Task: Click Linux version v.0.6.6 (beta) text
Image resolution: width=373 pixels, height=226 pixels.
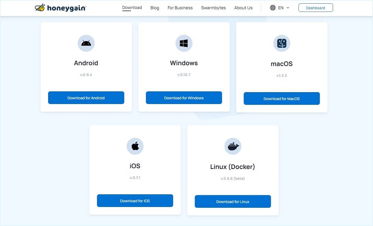Action: (233, 178)
